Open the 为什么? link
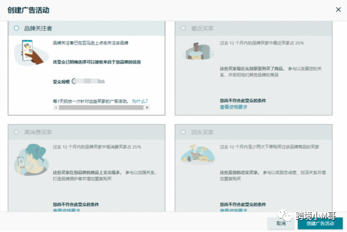 pos(140,101)
